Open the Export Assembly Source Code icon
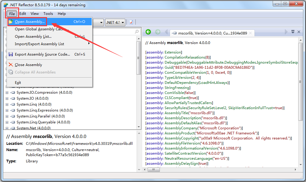Viewport: 306px width, 182px height. coord(11,54)
